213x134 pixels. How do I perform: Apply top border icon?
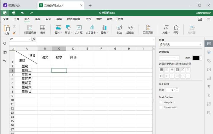(x=177, y=76)
